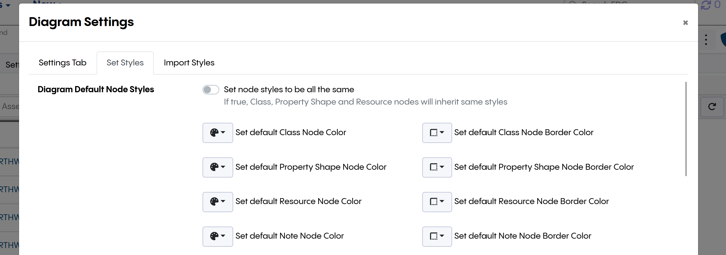Screen dimensions: 726x255
Task: Switch to the Settings Tab
Action: point(63,63)
